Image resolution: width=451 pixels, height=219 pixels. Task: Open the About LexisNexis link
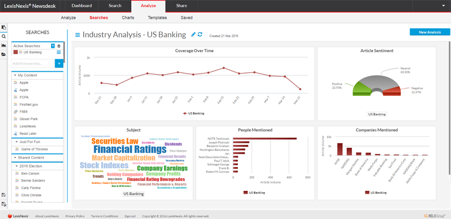[x=47, y=216]
